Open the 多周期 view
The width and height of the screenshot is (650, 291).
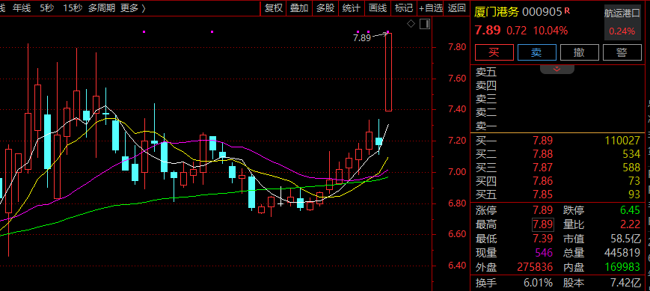point(102,8)
